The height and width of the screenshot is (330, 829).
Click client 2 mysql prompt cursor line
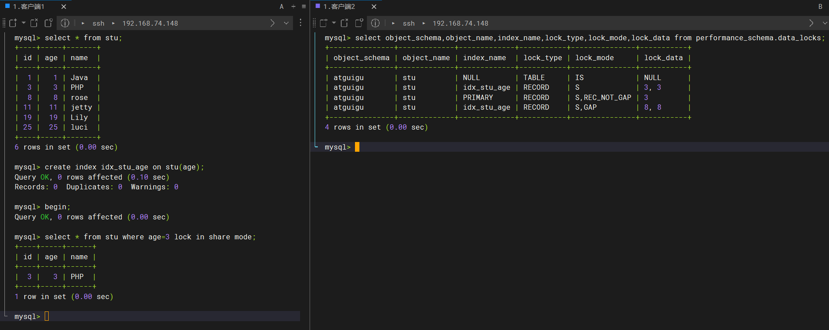[x=570, y=147]
